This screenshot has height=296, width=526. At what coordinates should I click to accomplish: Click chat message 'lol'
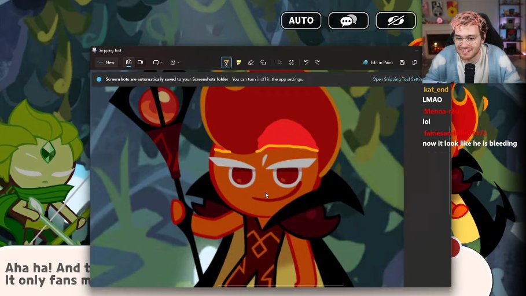tap(426, 121)
